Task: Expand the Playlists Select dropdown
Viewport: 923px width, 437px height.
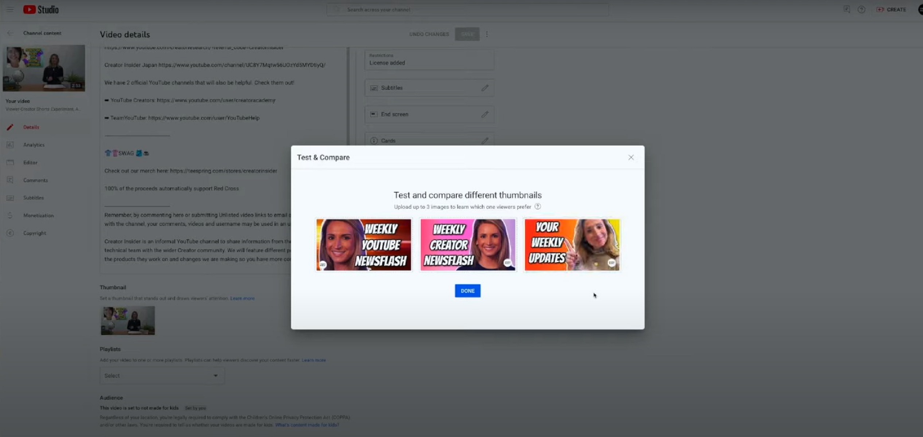Action: [x=162, y=375]
